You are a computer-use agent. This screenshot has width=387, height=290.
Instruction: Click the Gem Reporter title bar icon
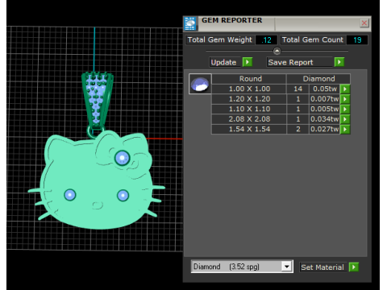(x=190, y=23)
